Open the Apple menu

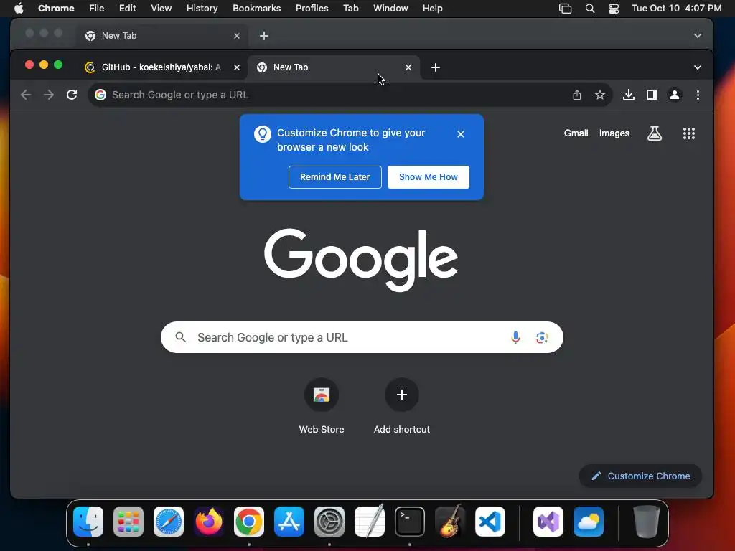click(19, 9)
